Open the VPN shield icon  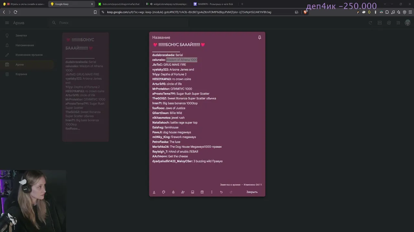pyautogui.click(x=405, y=12)
